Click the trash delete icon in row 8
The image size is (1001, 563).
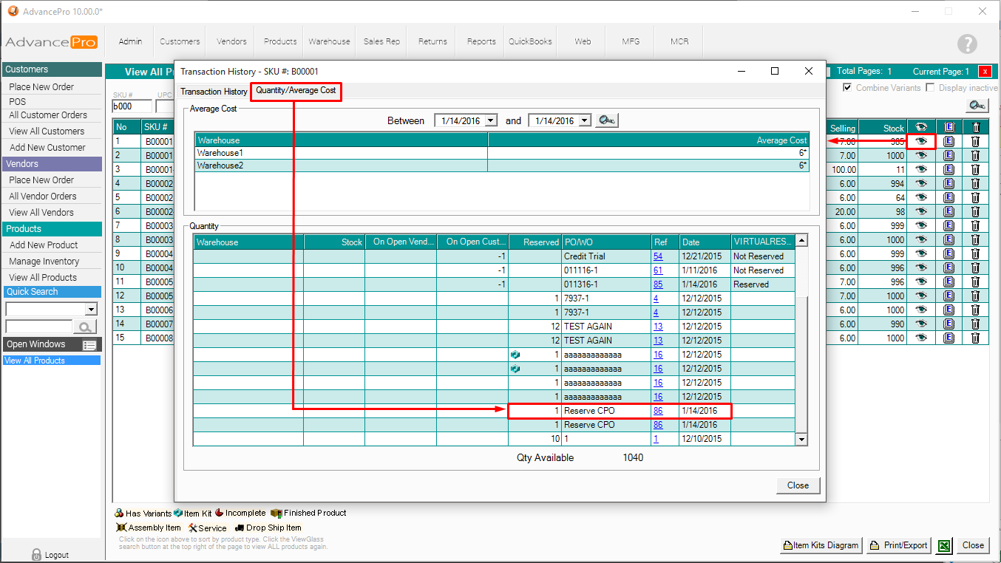(x=975, y=240)
